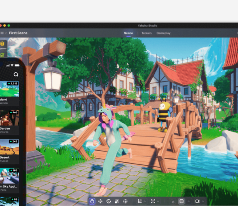This screenshot has width=238, height=206.
Task: Select the Hand pan tool
Action: (x=92, y=201)
